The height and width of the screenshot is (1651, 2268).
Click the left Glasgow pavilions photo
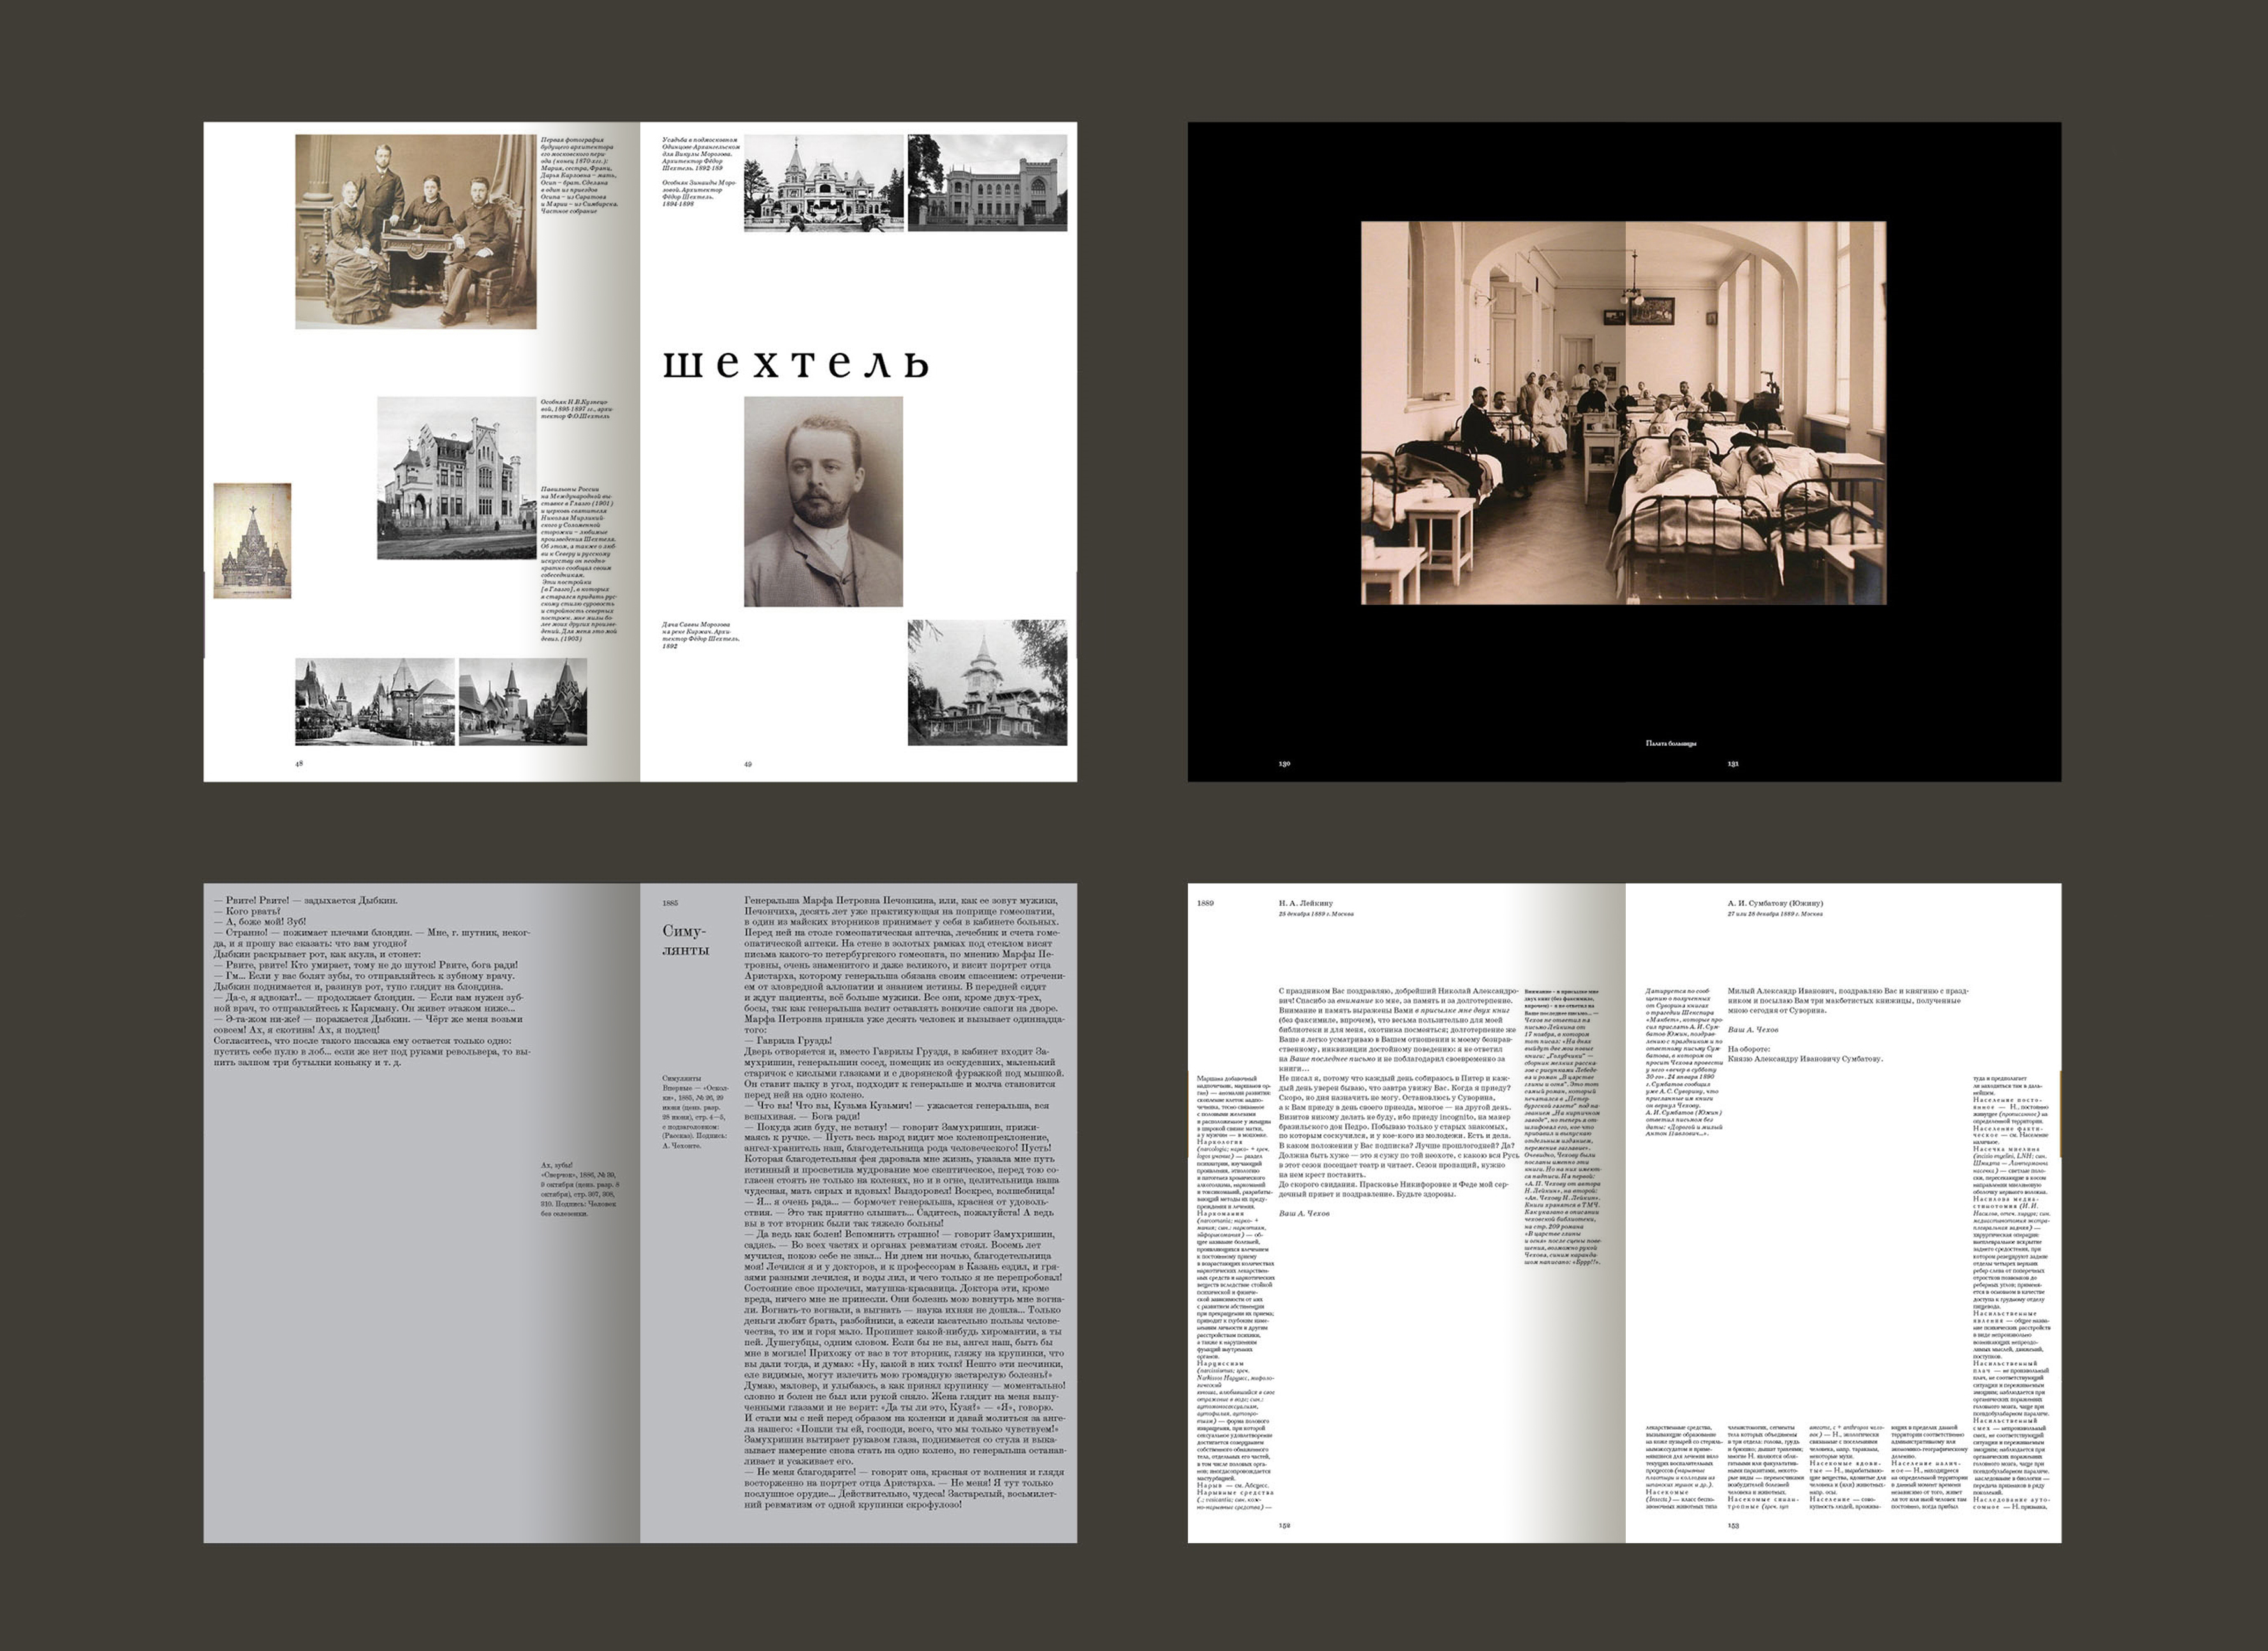(374, 701)
